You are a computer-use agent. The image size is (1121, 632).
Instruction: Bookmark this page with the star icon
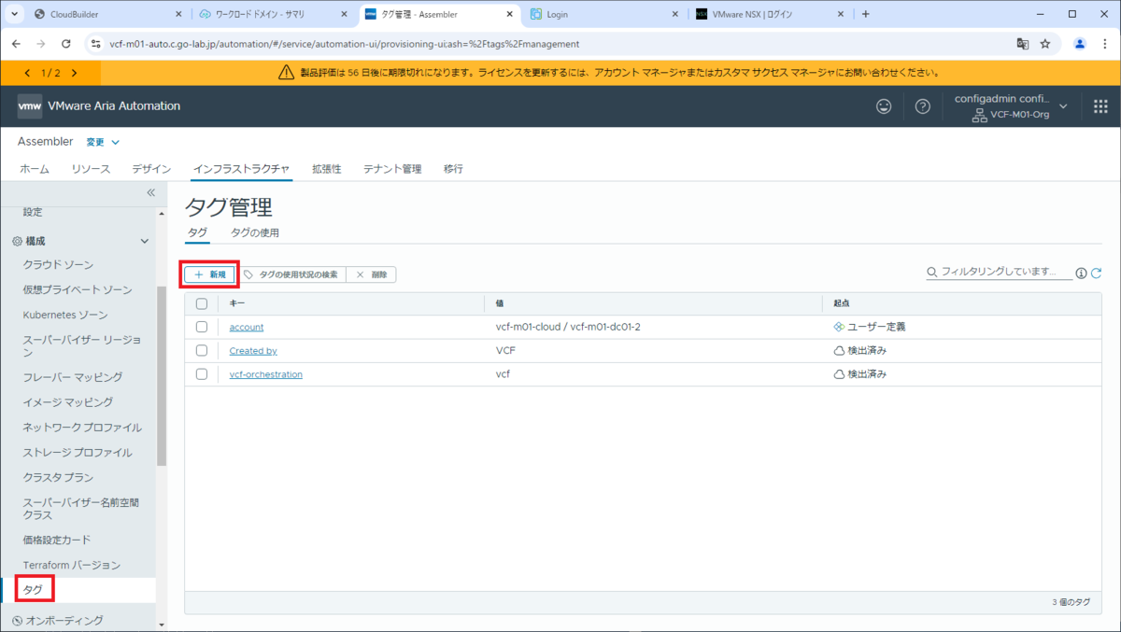1045,44
